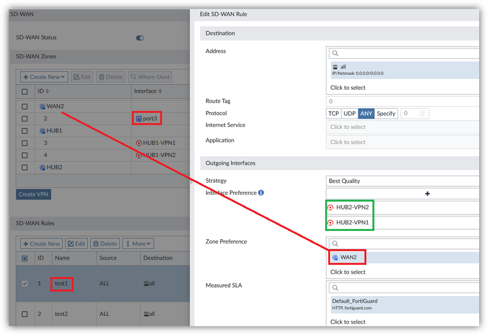Click the Edit button in SD-WAN Zones
The height and width of the screenshot is (335, 488).
click(x=82, y=77)
